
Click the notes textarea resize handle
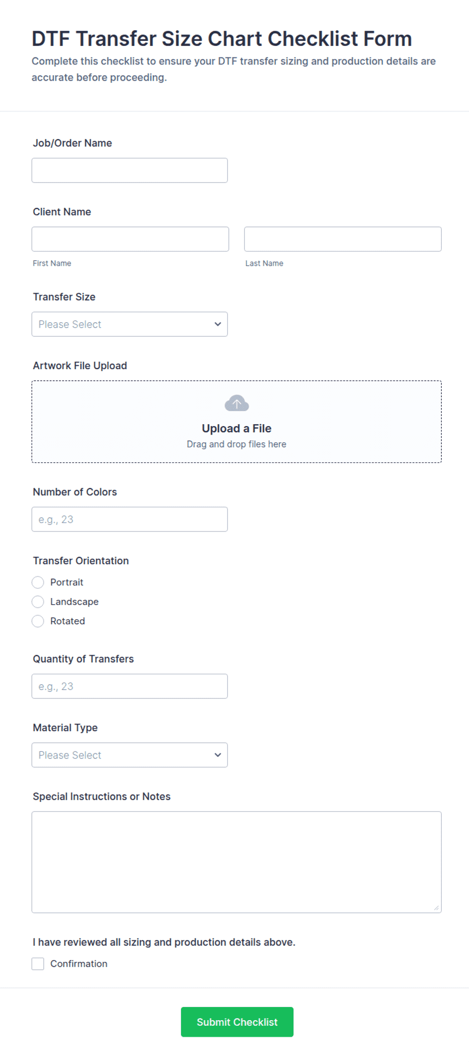coord(436,908)
